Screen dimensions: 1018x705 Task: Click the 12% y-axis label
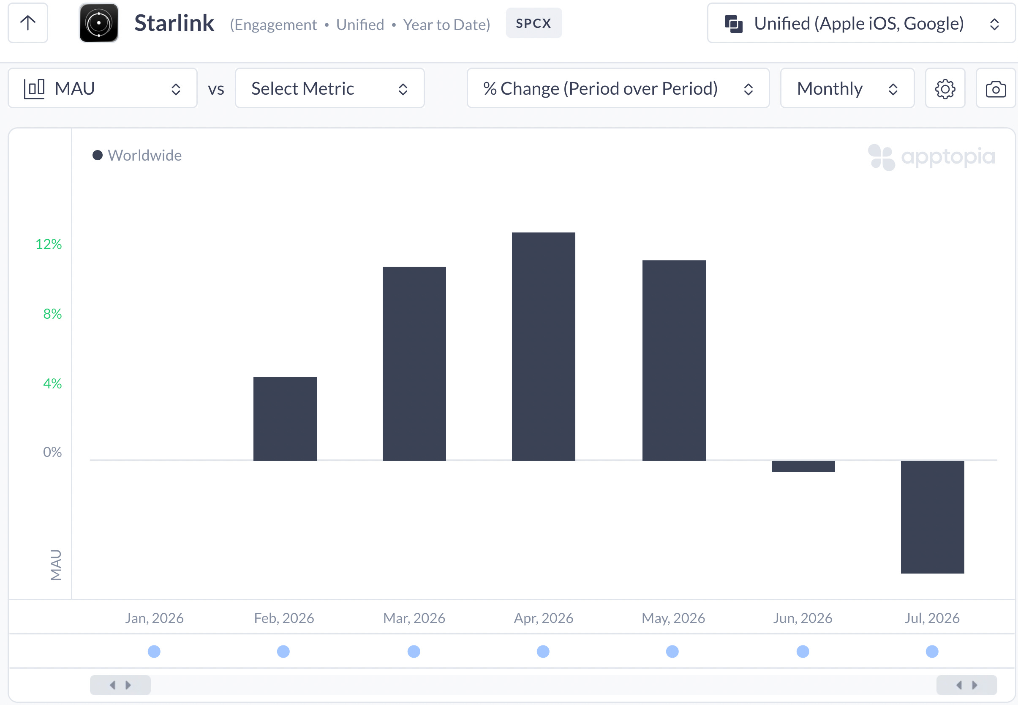pyautogui.click(x=49, y=244)
